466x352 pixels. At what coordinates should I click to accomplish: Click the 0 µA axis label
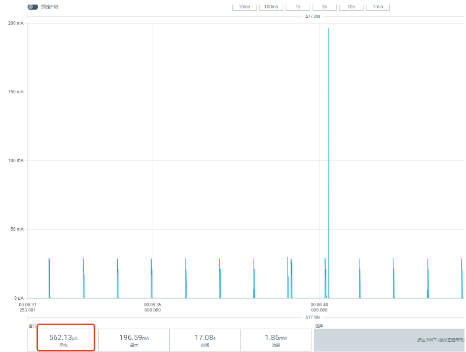coord(19,298)
